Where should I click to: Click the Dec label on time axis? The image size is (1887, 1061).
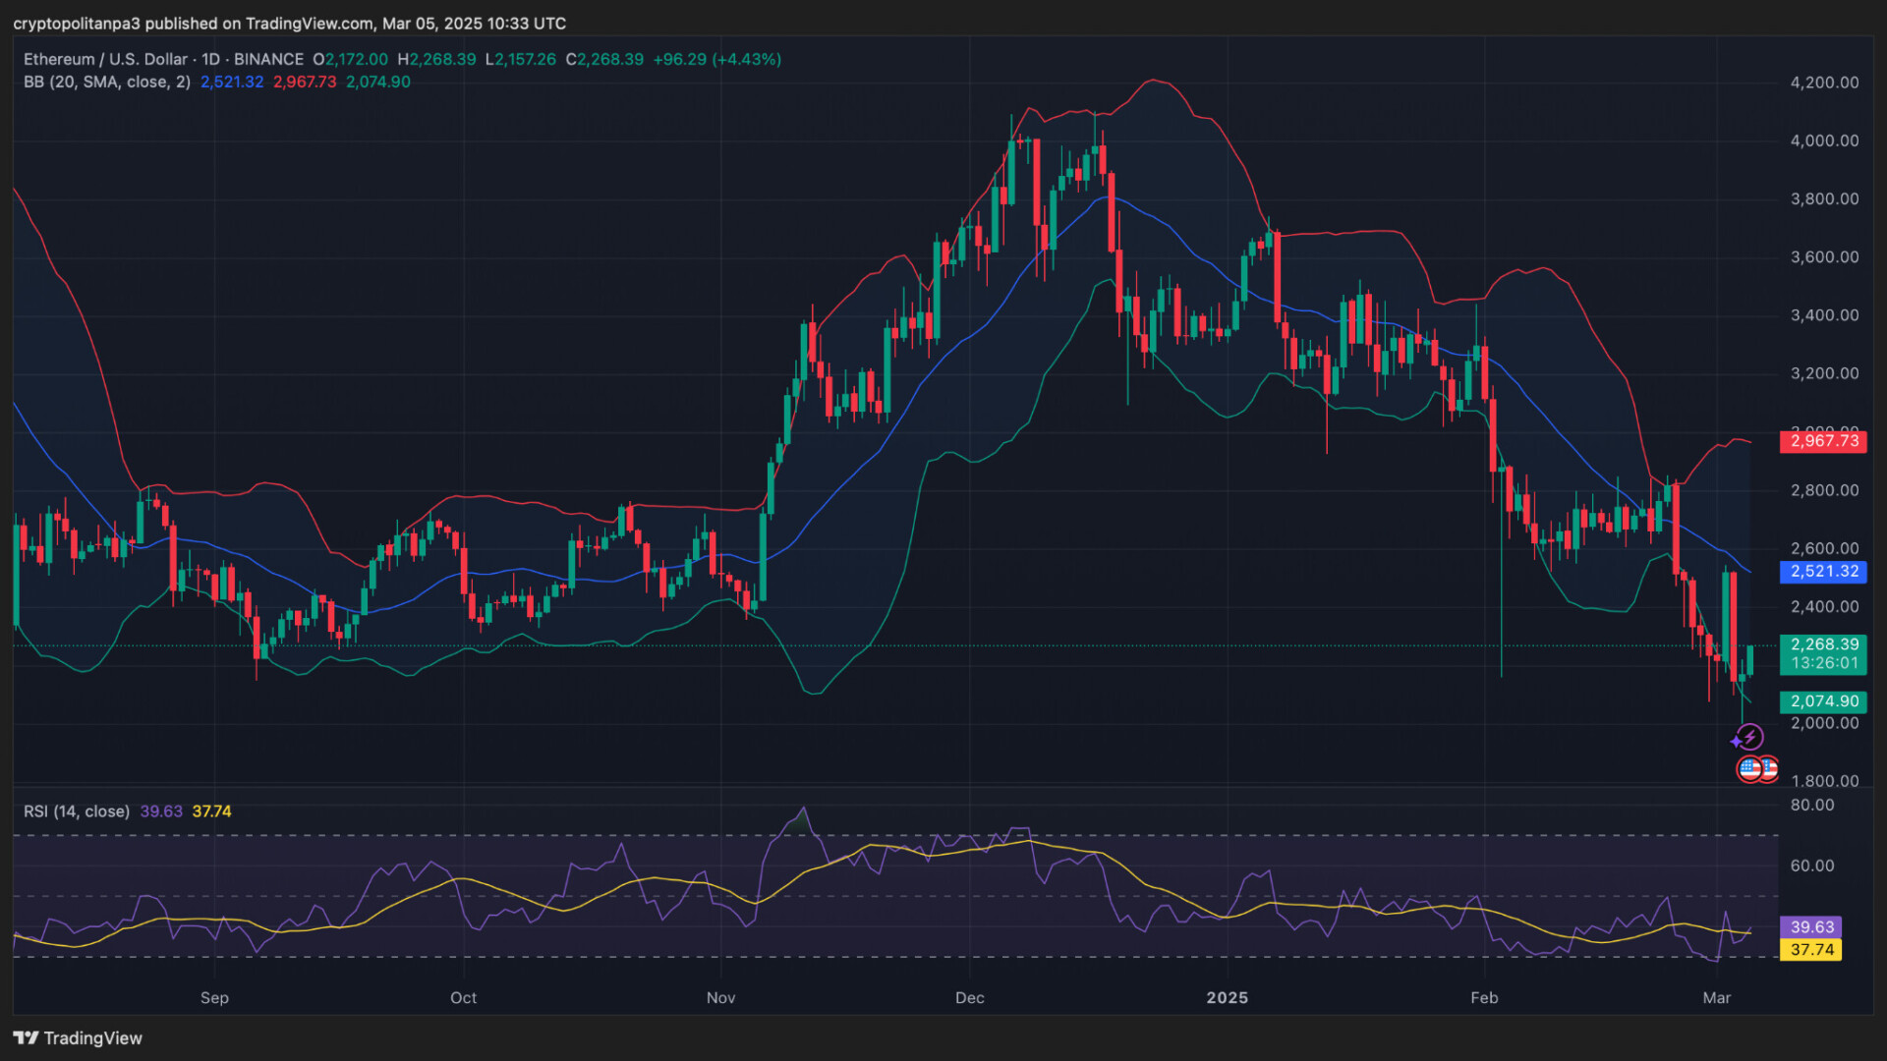coord(969,997)
